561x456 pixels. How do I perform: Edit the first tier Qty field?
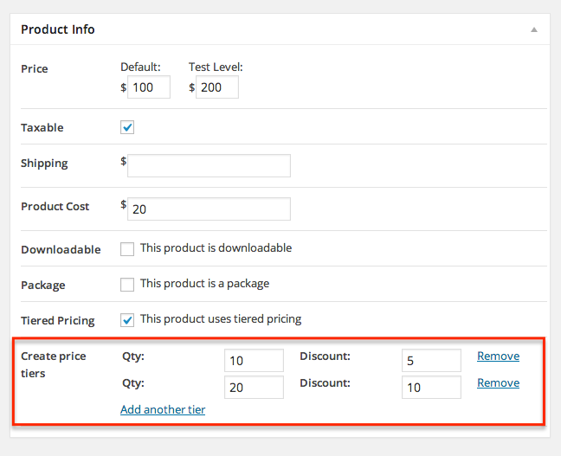tap(254, 361)
